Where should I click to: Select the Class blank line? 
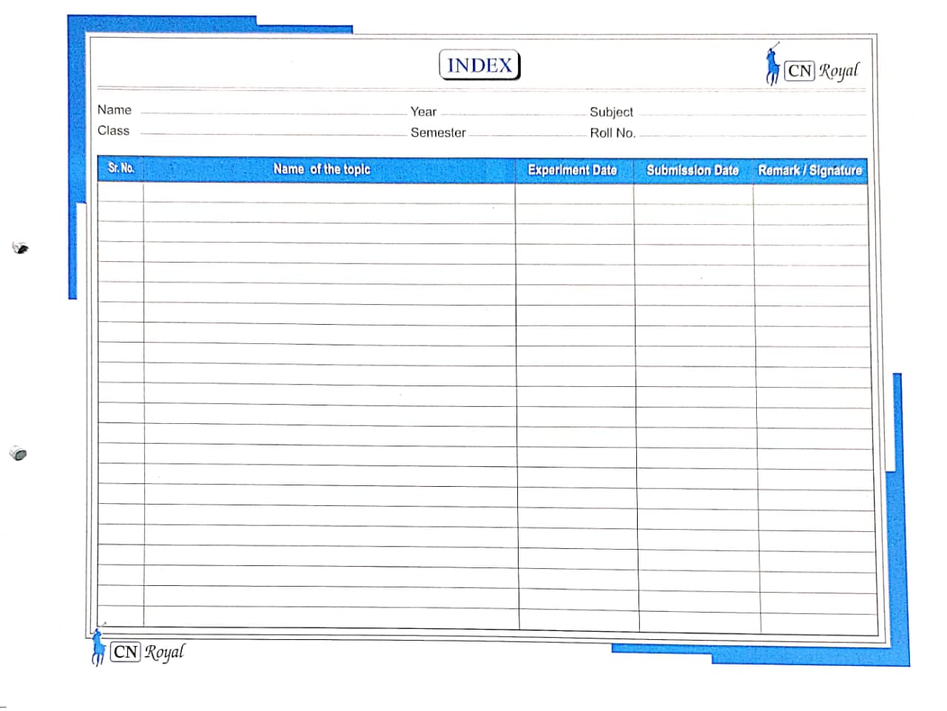coord(272,132)
